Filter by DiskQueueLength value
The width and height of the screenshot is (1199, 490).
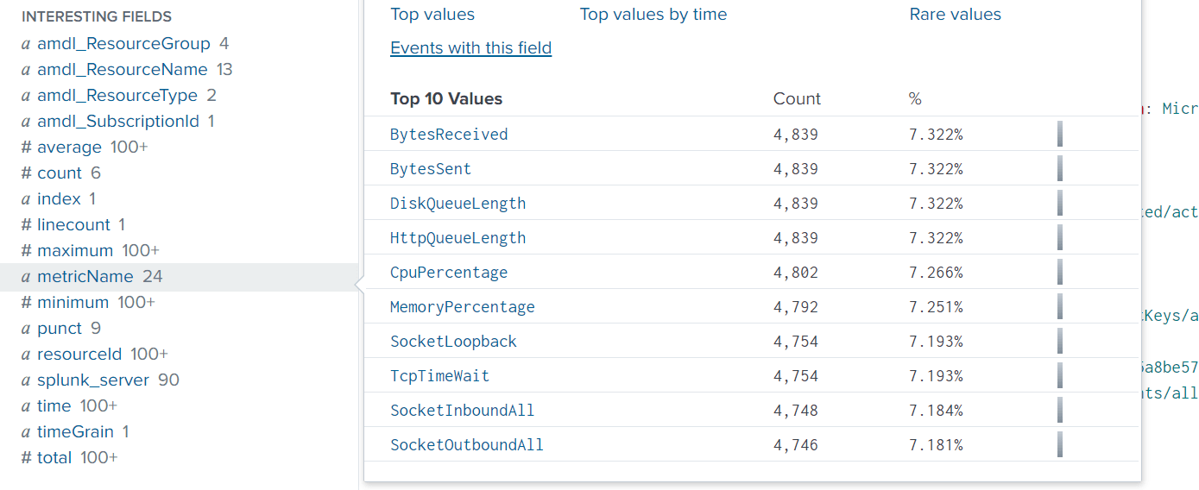(458, 204)
